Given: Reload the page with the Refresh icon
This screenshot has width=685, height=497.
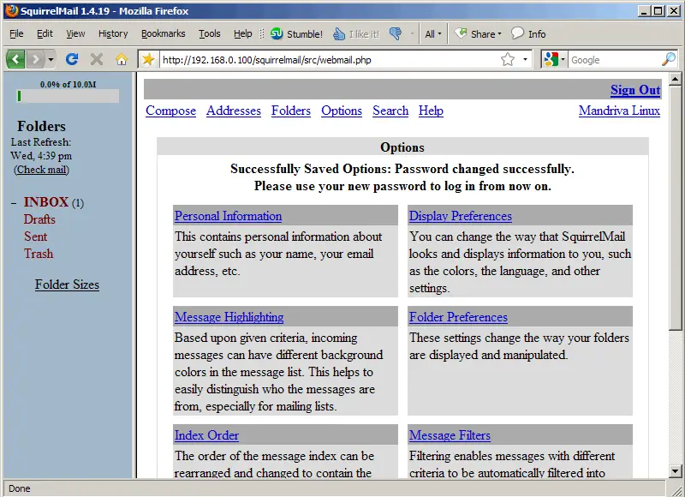Looking at the screenshot, I should tap(72, 59).
